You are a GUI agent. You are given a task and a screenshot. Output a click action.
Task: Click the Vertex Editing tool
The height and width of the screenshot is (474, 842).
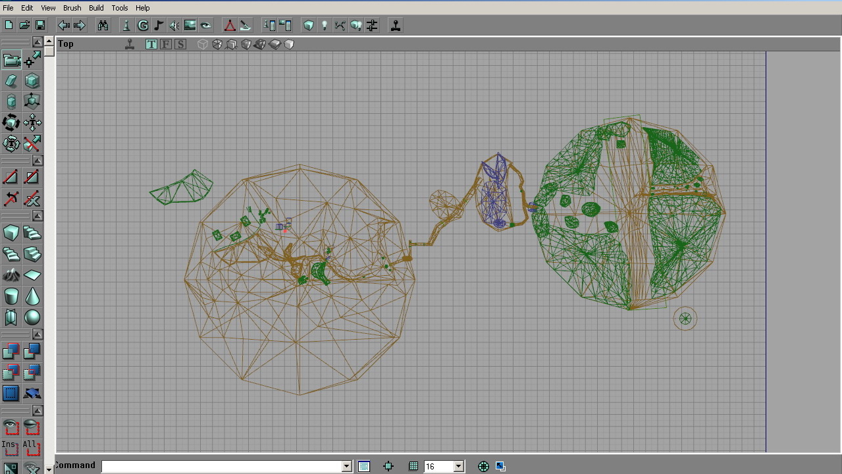[32, 61]
